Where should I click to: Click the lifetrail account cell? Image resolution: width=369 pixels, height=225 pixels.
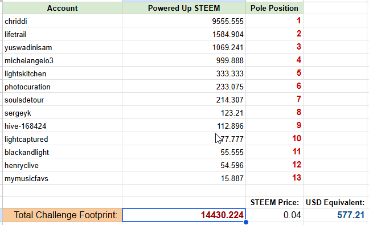63,34
